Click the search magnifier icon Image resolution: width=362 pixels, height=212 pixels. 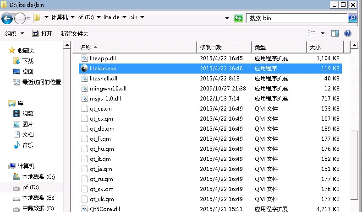point(352,18)
